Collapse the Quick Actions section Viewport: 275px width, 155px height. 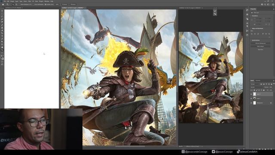tap(251, 40)
